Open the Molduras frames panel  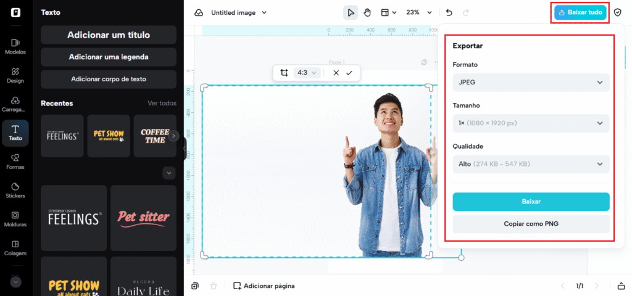tap(15, 219)
